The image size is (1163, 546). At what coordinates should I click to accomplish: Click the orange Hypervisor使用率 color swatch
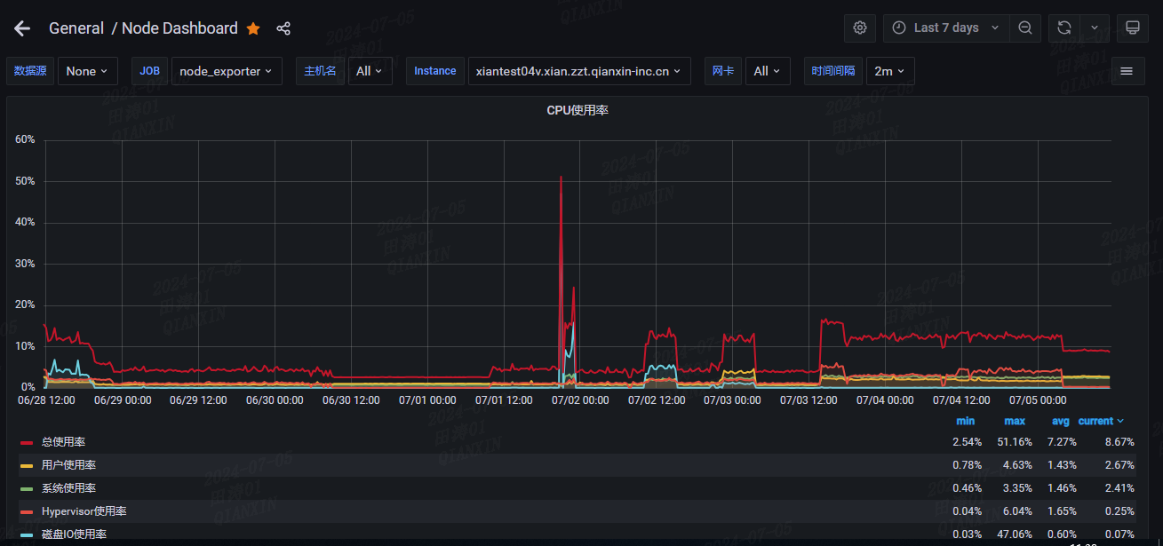(27, 510)
